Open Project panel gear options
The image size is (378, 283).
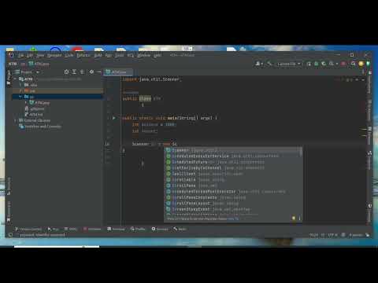pyautogui.click(x=91, y=72)
